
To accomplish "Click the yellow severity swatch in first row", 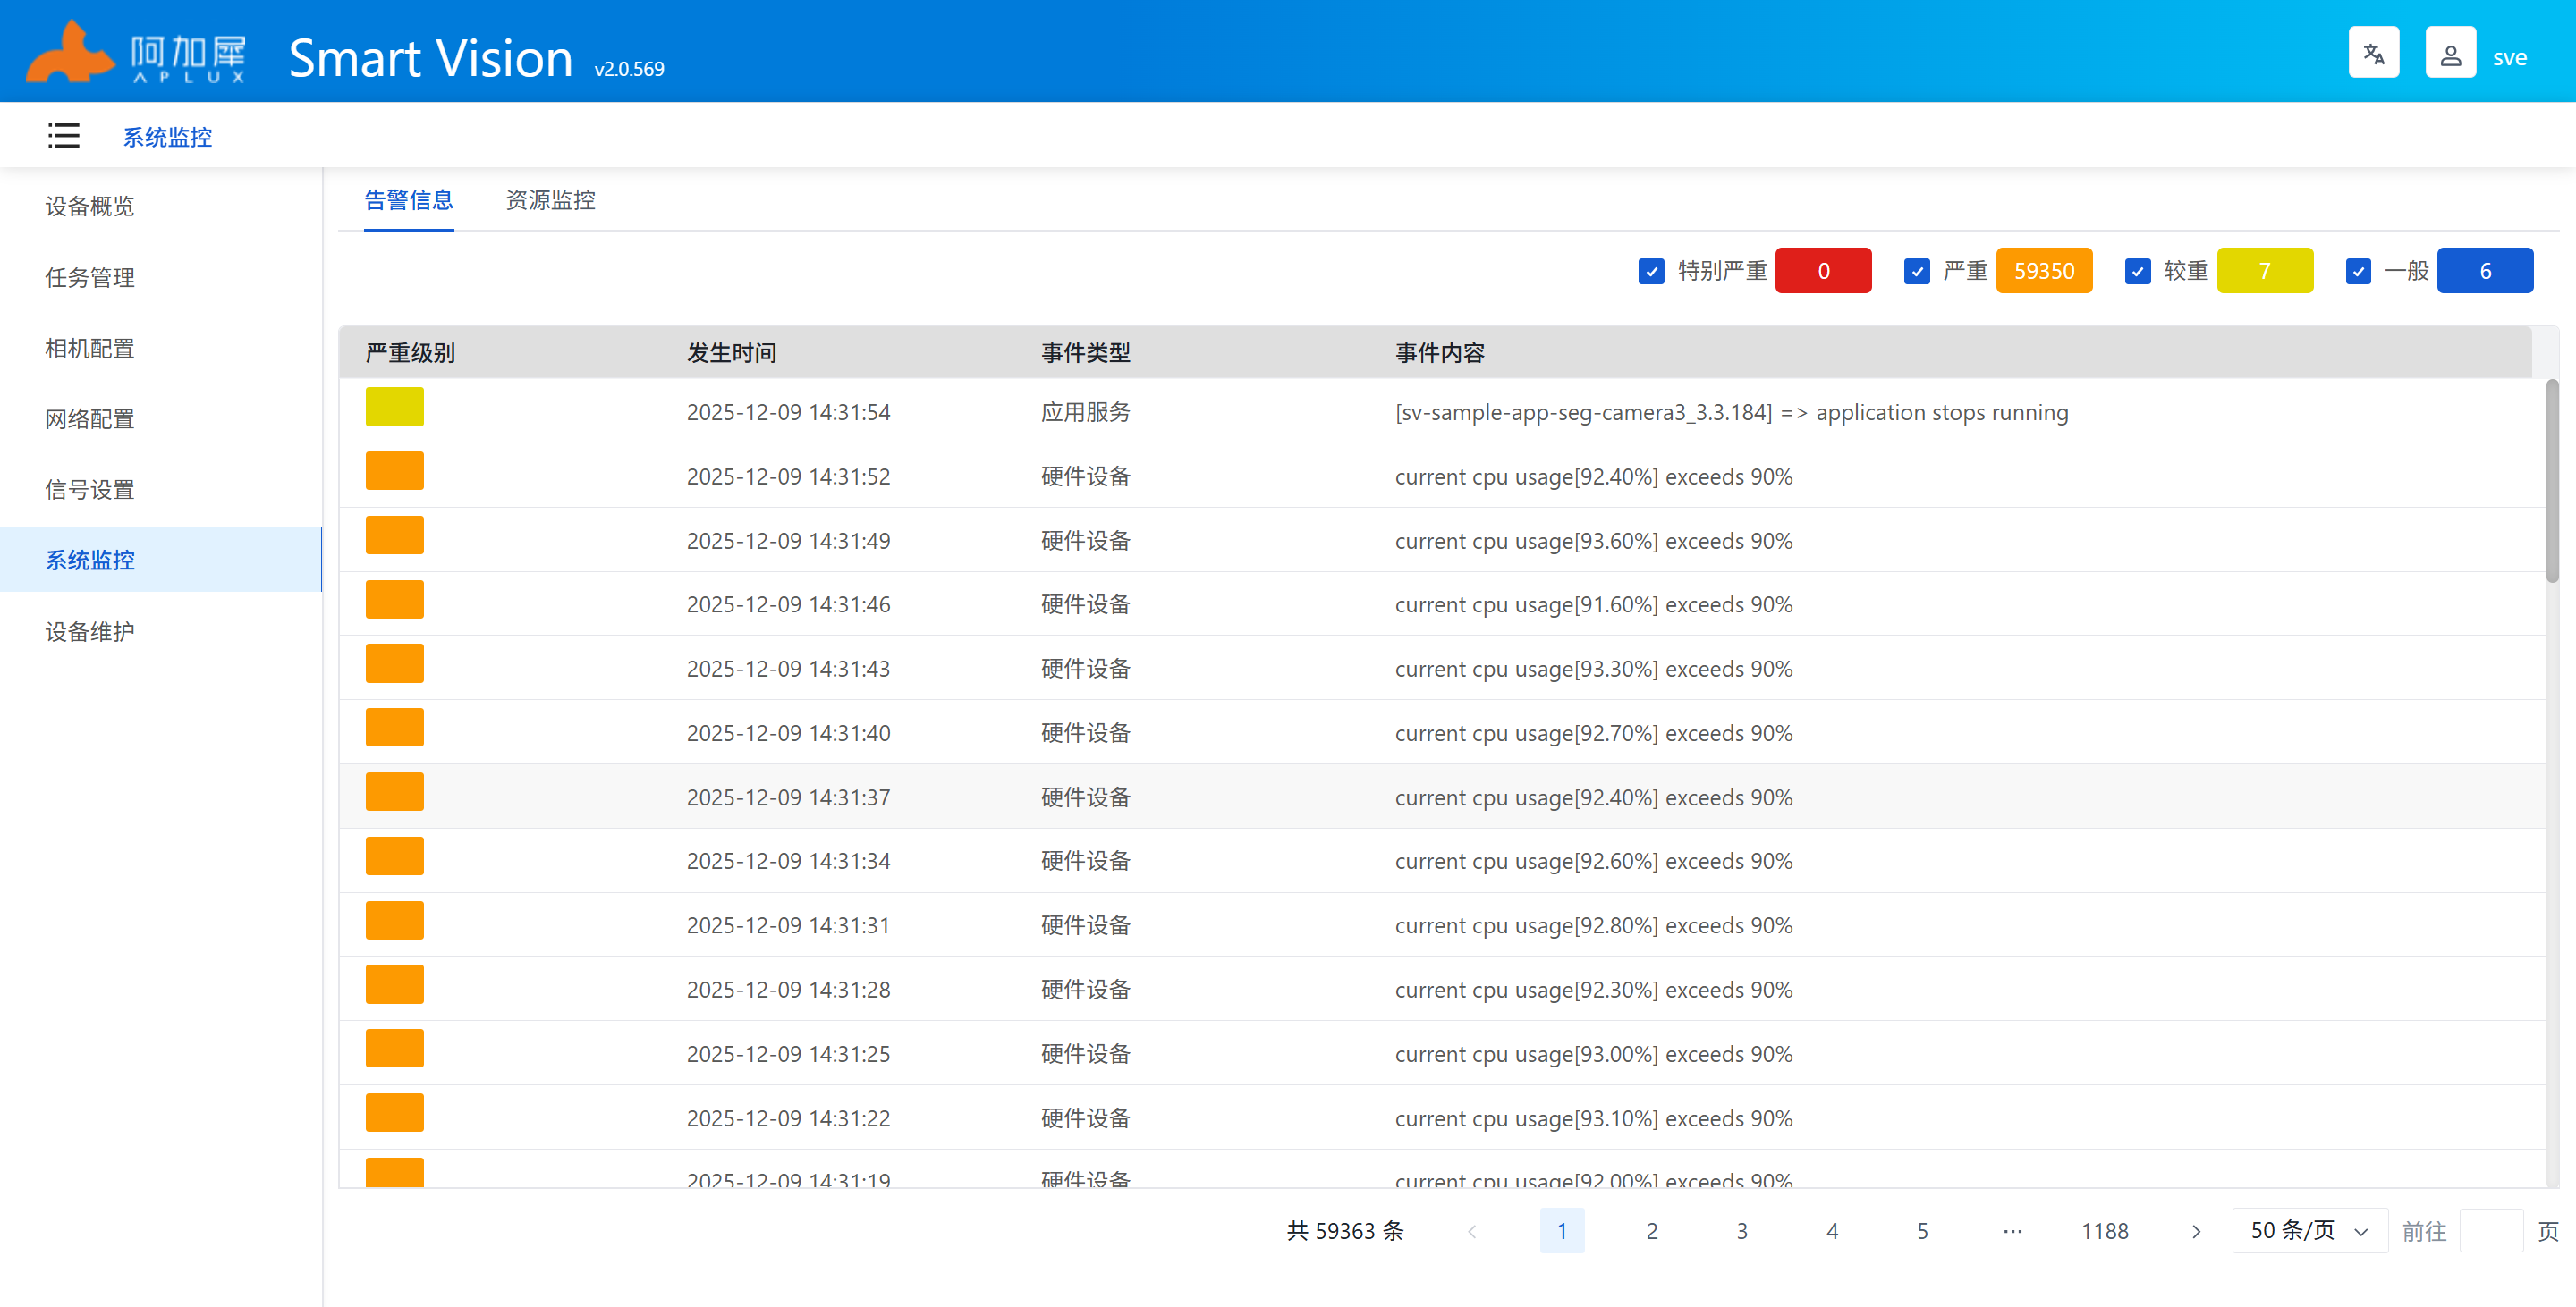I will pos(394,408).
